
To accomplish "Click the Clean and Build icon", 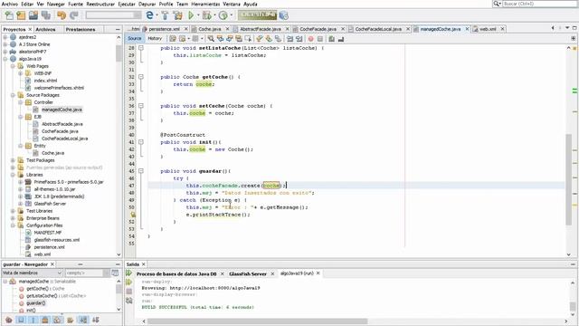I will (x=177, y=15).
